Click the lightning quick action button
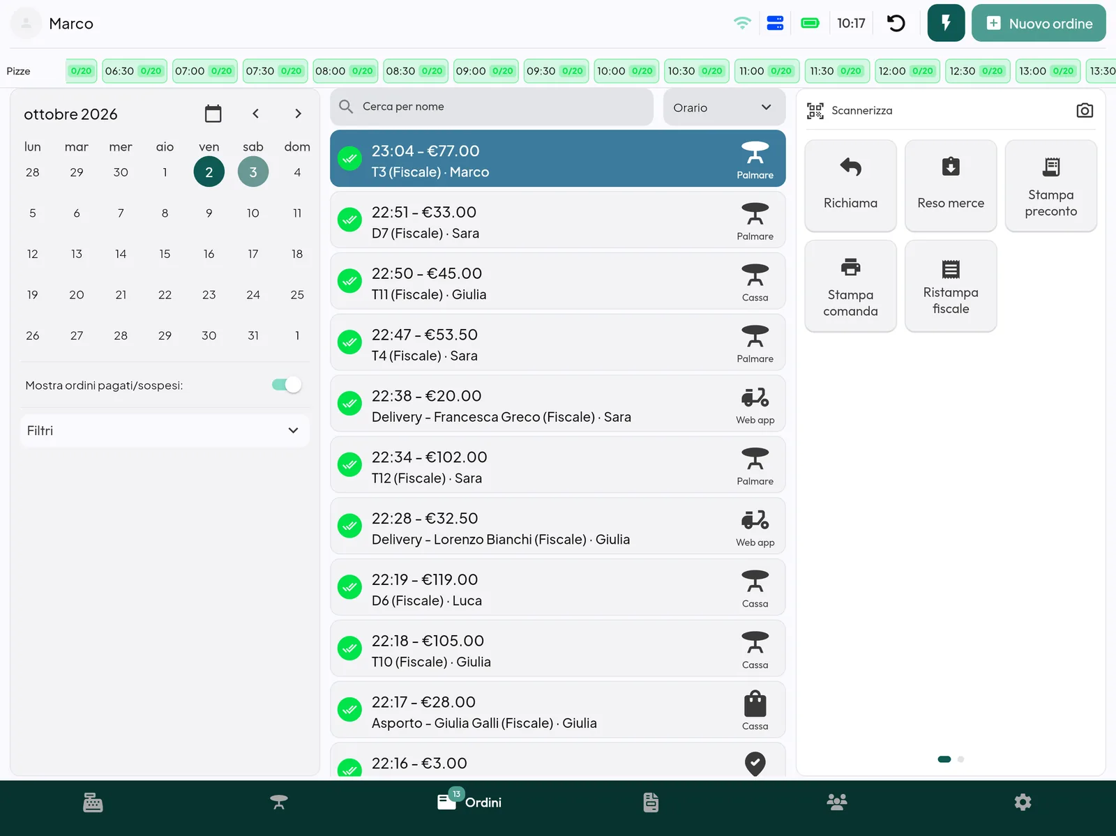This screenshot has height=836, width=1116. click(946, 23)
